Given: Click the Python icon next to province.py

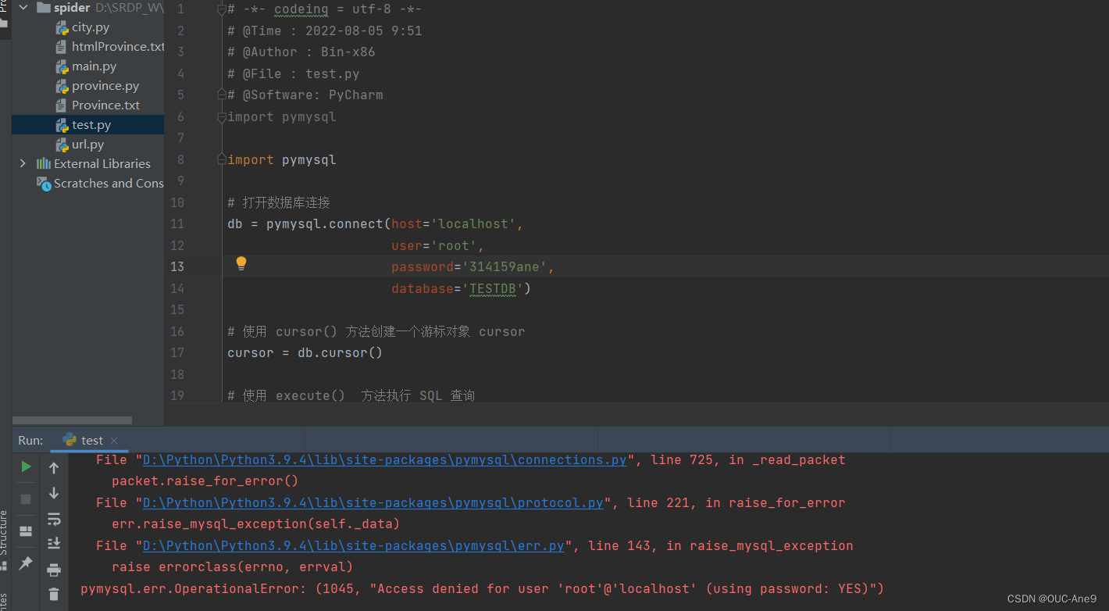Looking at the screenshot, I should tap(62, 86).
